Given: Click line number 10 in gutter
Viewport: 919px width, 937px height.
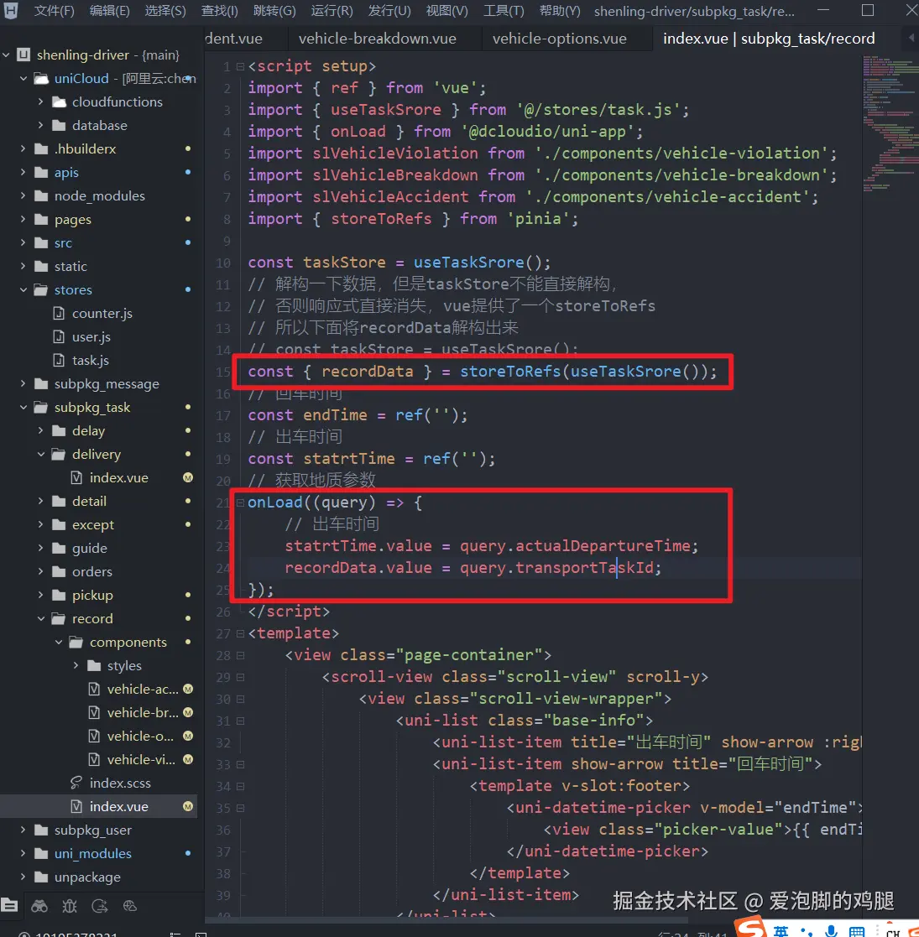Looking at the screenshot, I should 223,263.
